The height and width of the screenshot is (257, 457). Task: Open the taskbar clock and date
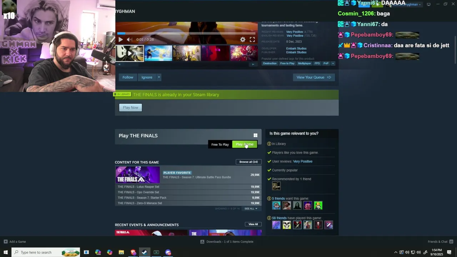coord(437,252)
